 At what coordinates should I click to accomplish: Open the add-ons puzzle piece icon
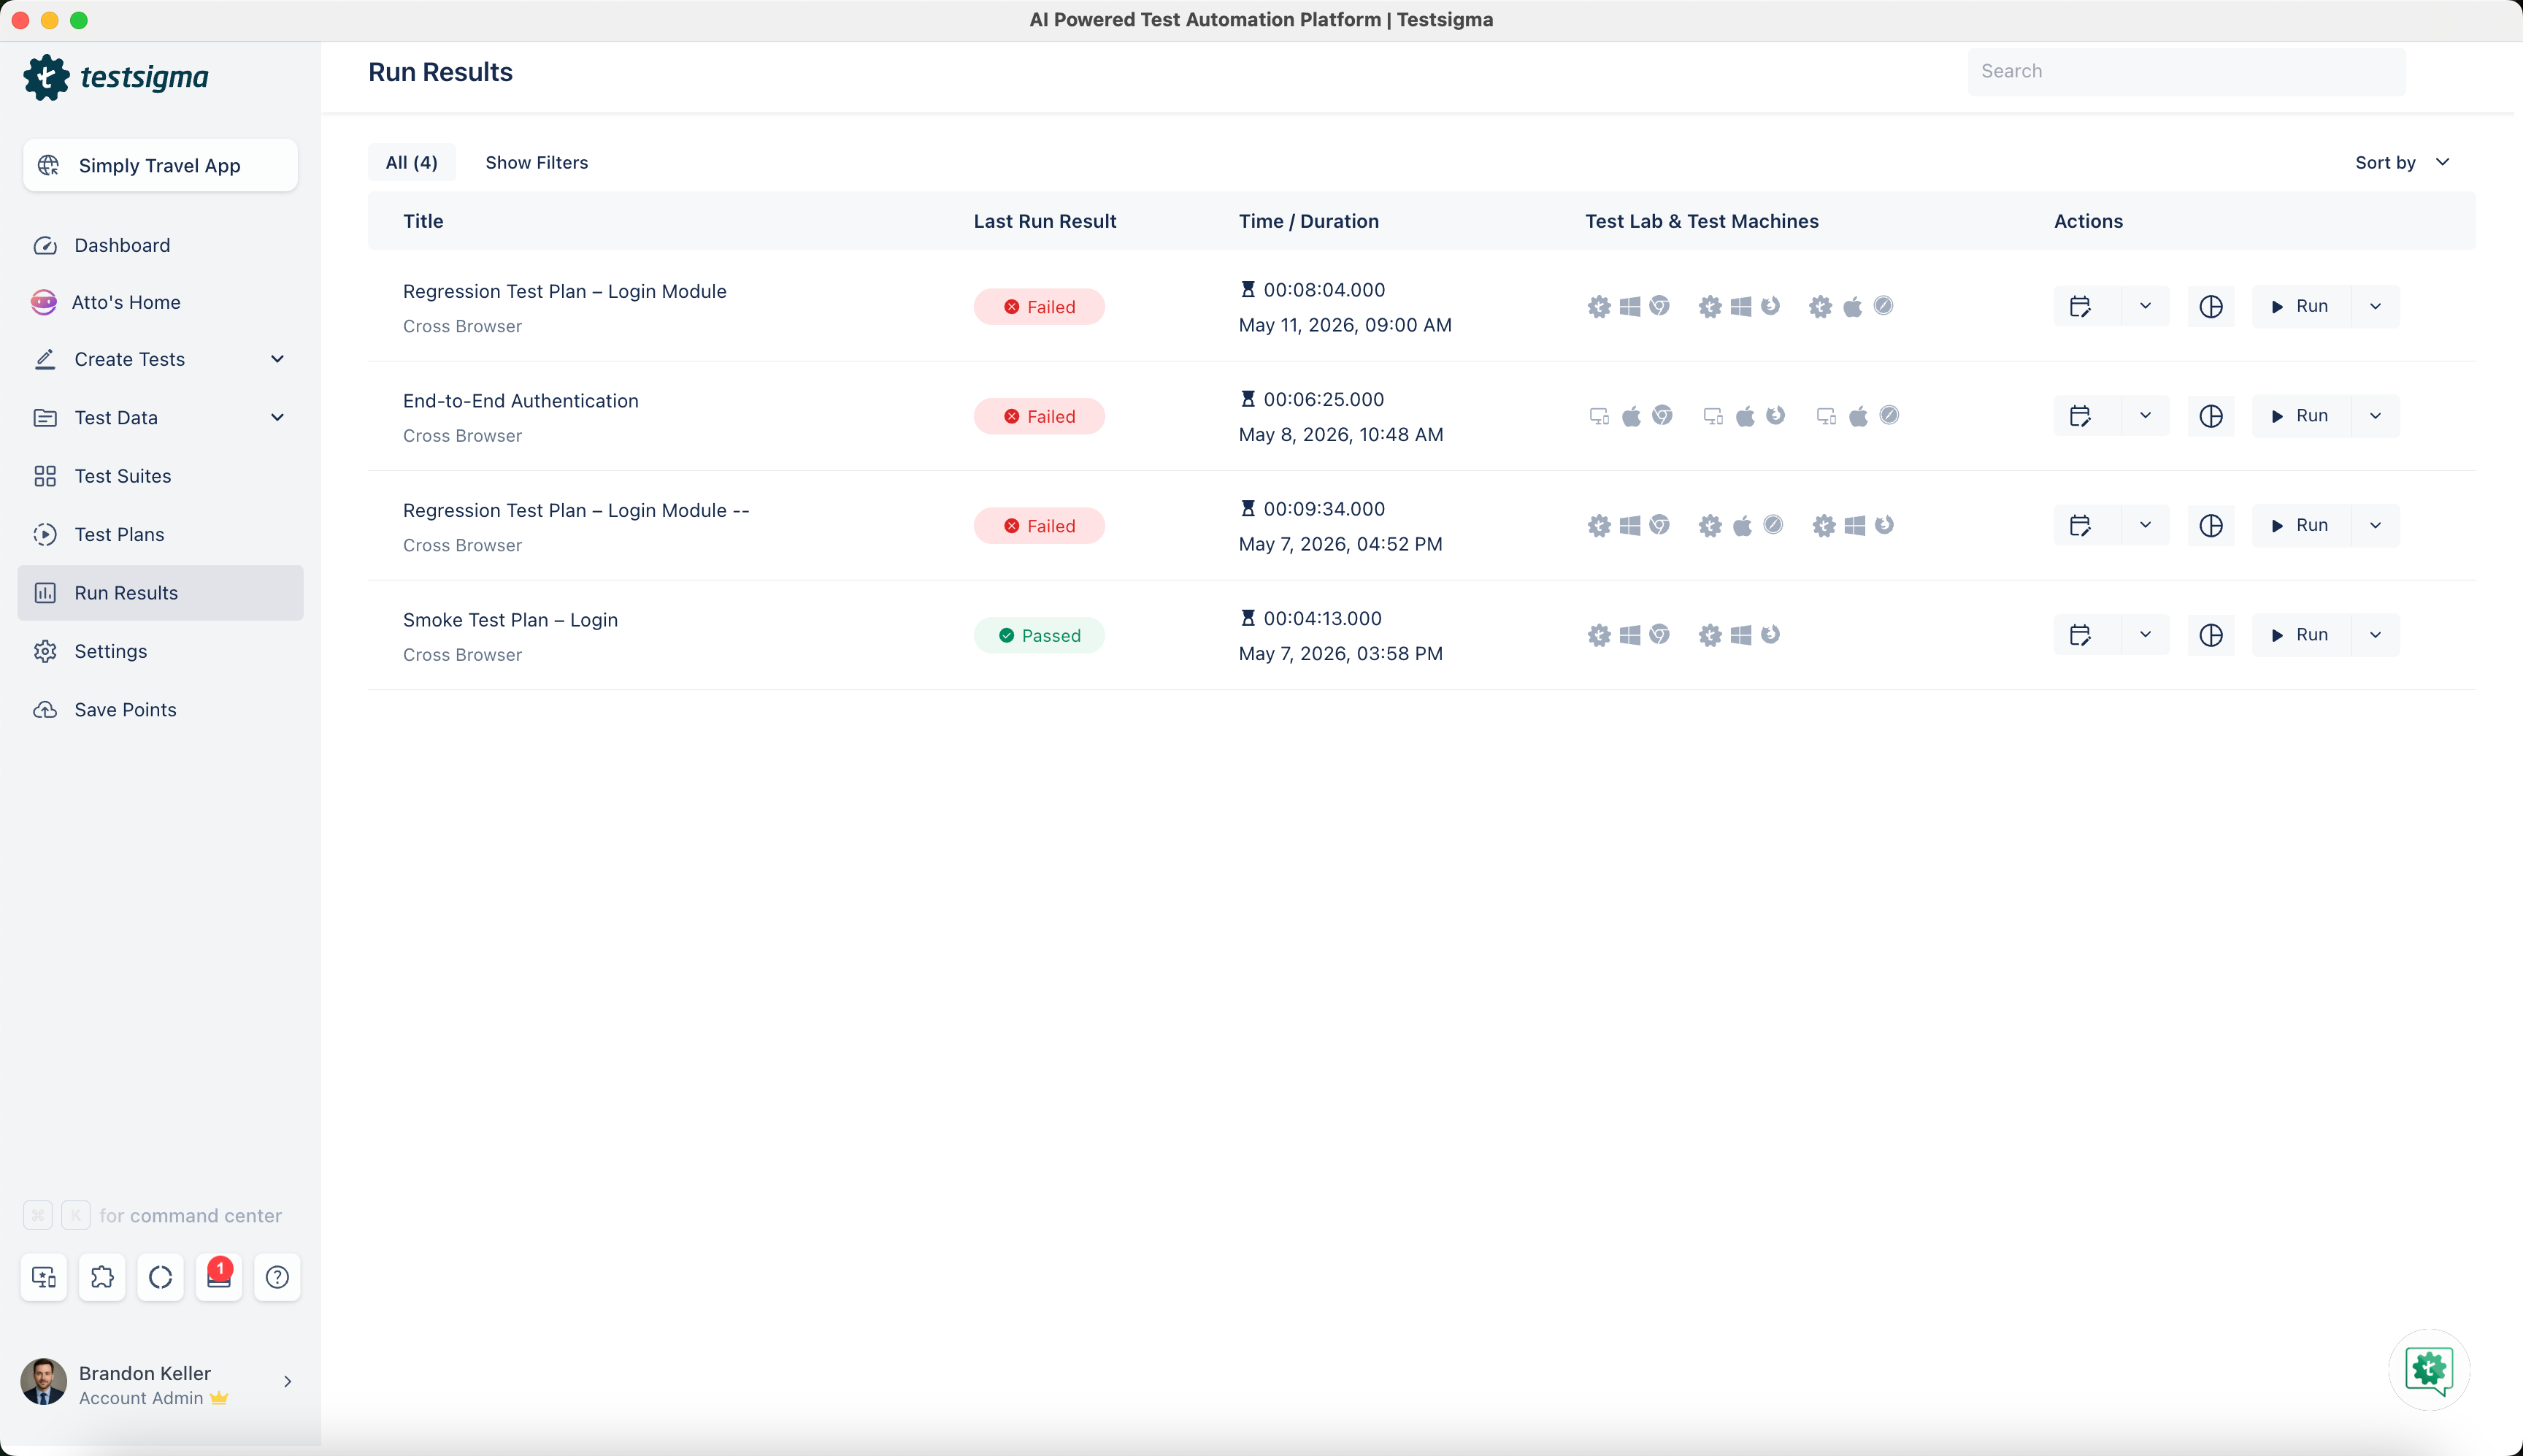point(102,1277)
